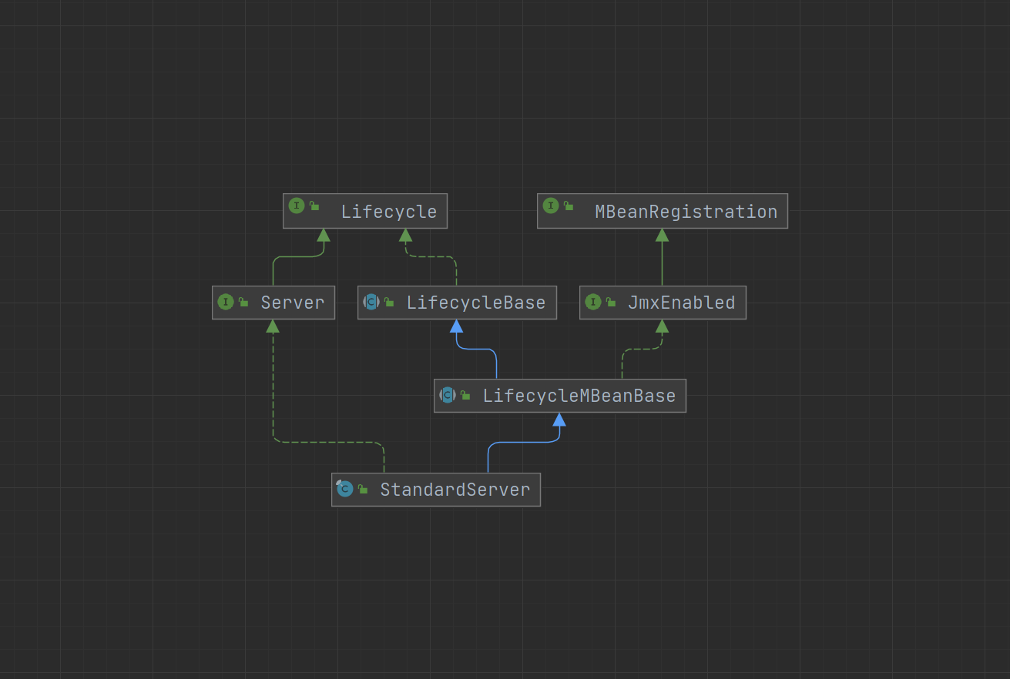Select the Server node label
This screenshot has width=1010, height=679.
(293, 303)
